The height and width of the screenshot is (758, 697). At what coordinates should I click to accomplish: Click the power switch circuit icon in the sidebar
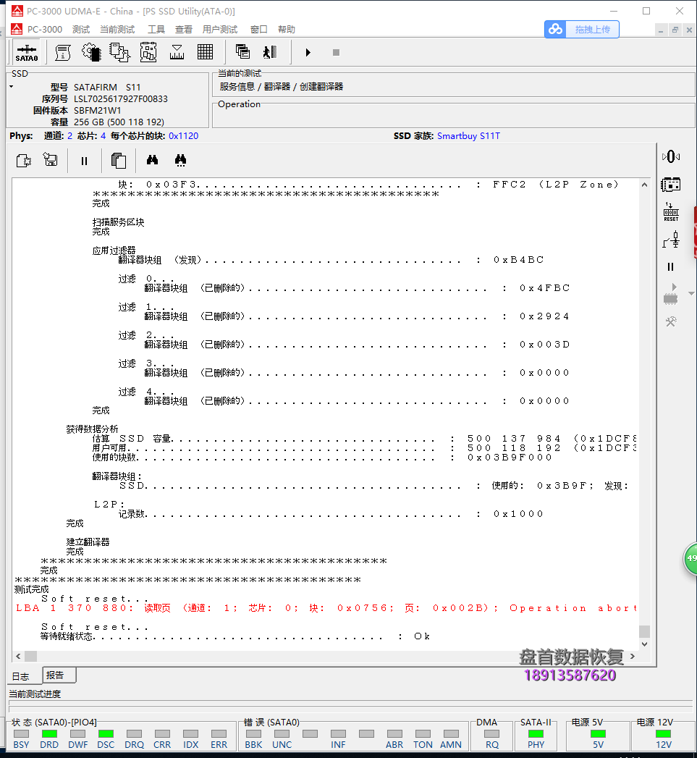tap(671, 240)
